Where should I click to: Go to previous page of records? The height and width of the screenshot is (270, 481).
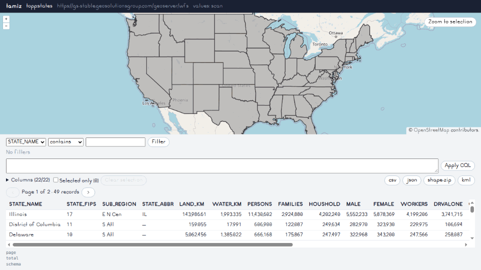pos(13,192)
